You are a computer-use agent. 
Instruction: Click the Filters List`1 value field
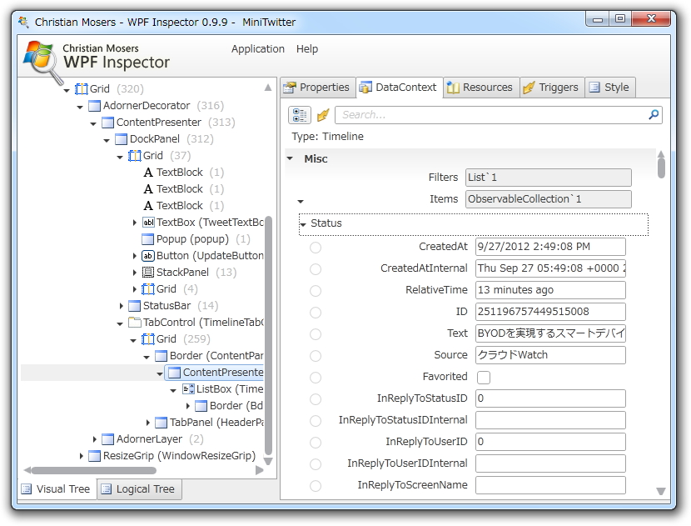coord(548,178)
